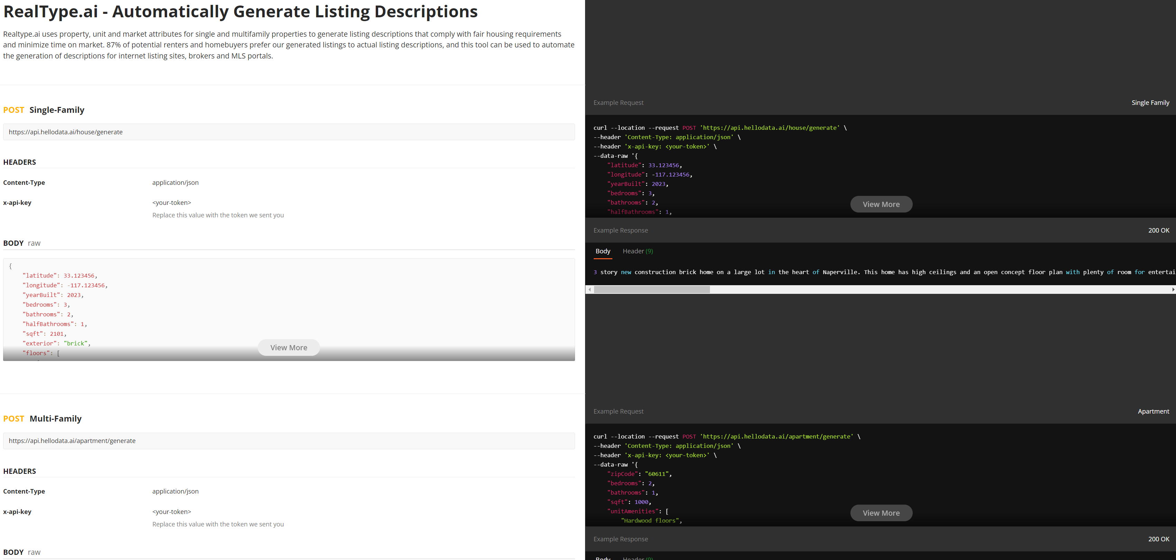The width and height of the screenshot is (1176, 560).
Task: Click the Single Family response body text
Action: tap(884, 272)
